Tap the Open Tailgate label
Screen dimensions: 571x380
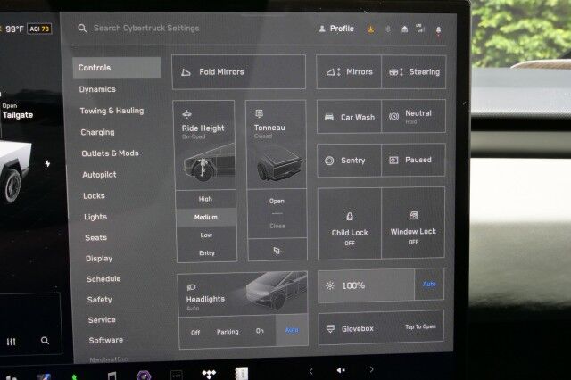coord(17,112)
